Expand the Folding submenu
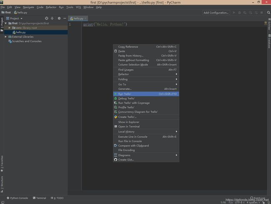Image resolution: width=271 pixels, height=204 pixels. point(146,79)
